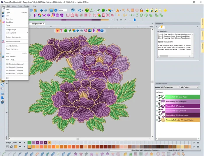Click the purple F icon in second toolbar
The height and width of the screenshot is (156, 204).
pyautogui.click(x=35, y=15)
